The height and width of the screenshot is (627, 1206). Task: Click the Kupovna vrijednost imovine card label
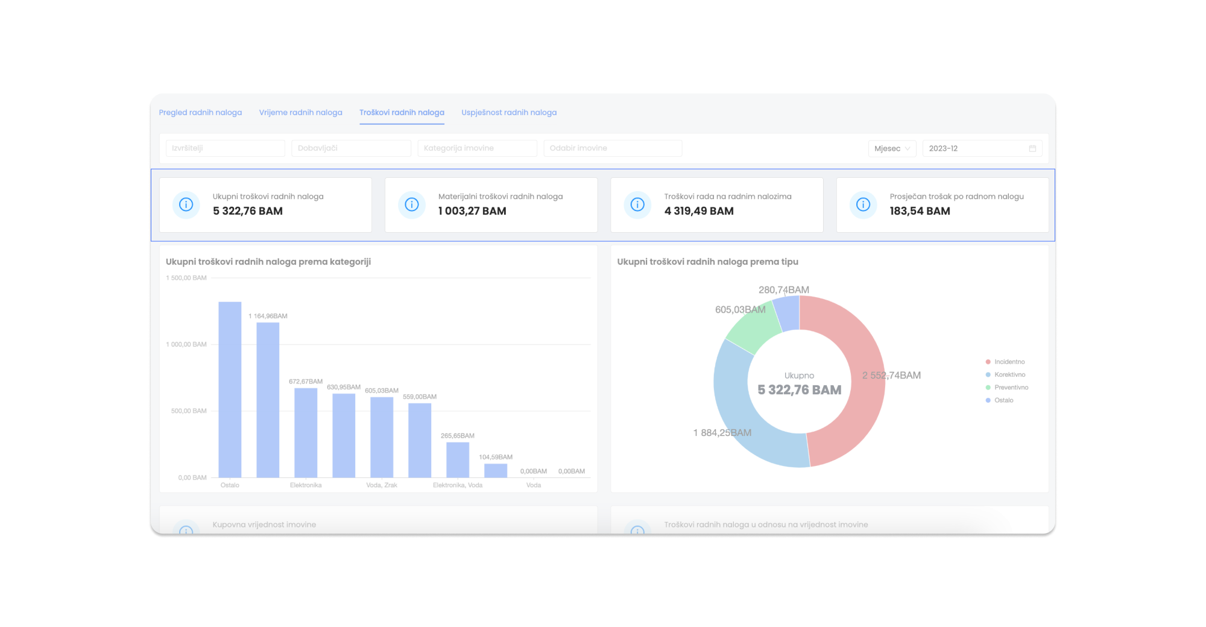264,525
